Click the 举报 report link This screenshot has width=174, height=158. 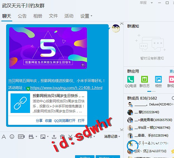point(143,3)
